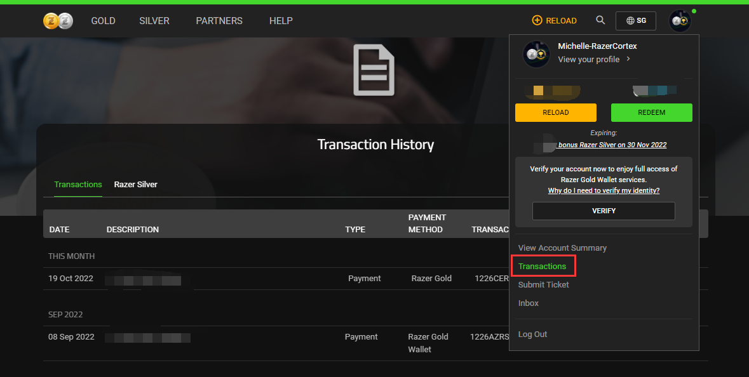Click the Michelle-RazerCortex username
This screenshot has height=377, width=749.
click(597, 46)
